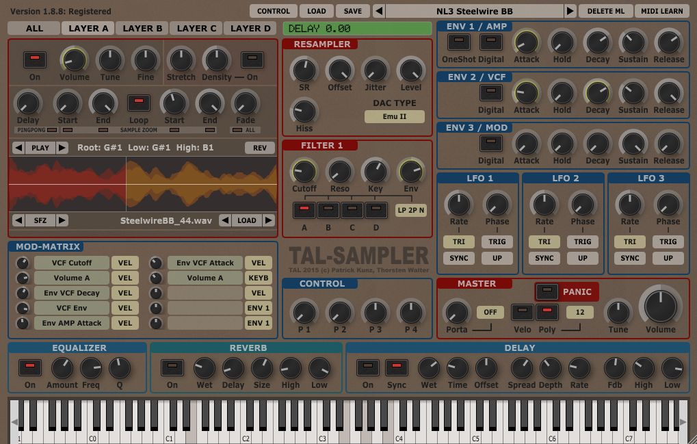Open the Poly voices 12 dropdown
Screen dimensions: 697x444
(x=579, y=312)
